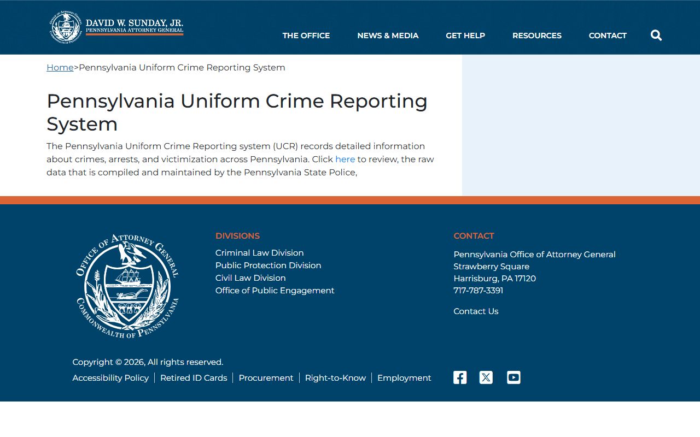The height and width of the screenshot is (437, 700).
Task: Click the CONTACT footer heading
Action: 474,236
